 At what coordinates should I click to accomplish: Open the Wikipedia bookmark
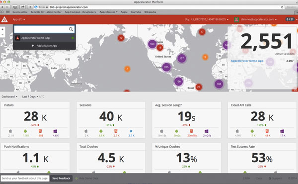(x=150, y=12)
